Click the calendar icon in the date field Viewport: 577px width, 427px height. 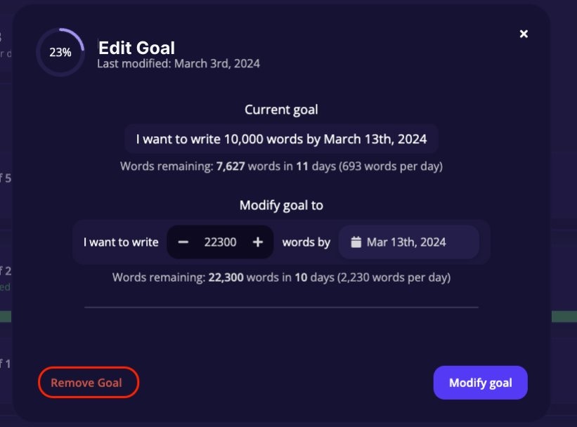(x=358, y=242)
